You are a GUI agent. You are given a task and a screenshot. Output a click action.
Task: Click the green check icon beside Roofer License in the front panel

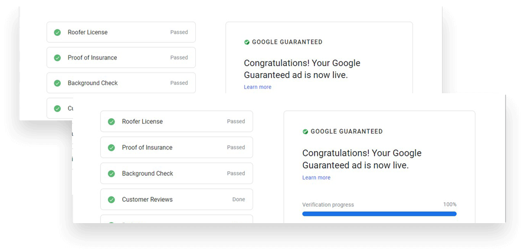pyautogui.click(x=111, y=122)
